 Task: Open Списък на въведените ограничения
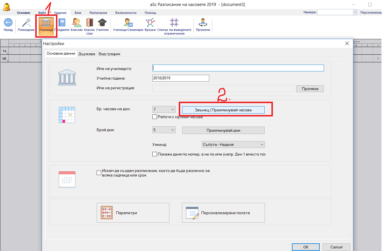pyautogui.click(x=174, y=23)
